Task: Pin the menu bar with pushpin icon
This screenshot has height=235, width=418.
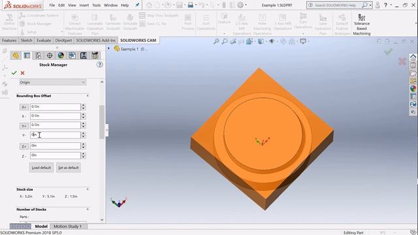Action: (137, 5)
